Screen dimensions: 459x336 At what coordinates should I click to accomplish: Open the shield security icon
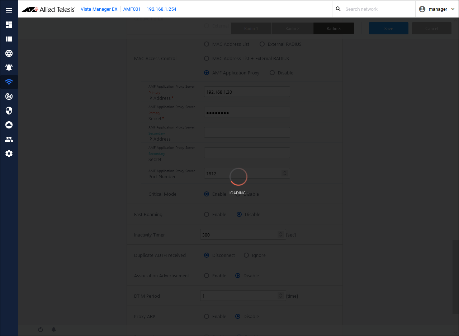(9, 111)
